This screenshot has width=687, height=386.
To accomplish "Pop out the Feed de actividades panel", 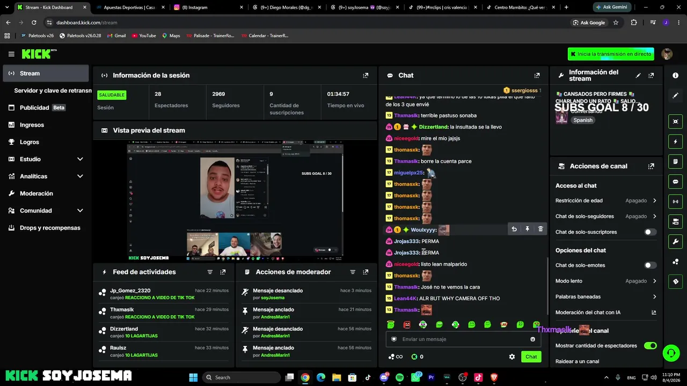I will click(223, 272).
